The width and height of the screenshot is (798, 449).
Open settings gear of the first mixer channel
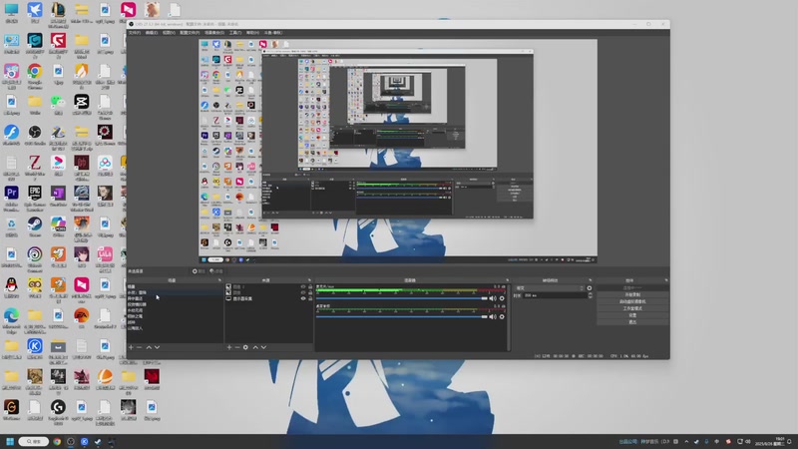(502, 298)
